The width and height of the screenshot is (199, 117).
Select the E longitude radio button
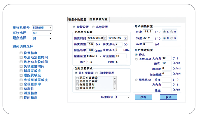[164, 32]
